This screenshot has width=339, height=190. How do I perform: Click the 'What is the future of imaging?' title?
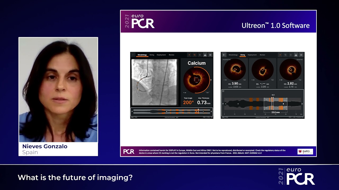point(75,178)
